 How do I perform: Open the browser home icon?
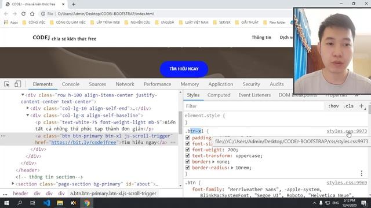(x=32, y=14)
